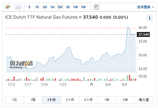
Task: Switch interval to 1D
Action: click(x=68, y=7)
